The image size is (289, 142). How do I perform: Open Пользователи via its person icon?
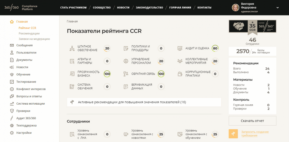click(12, 53)
